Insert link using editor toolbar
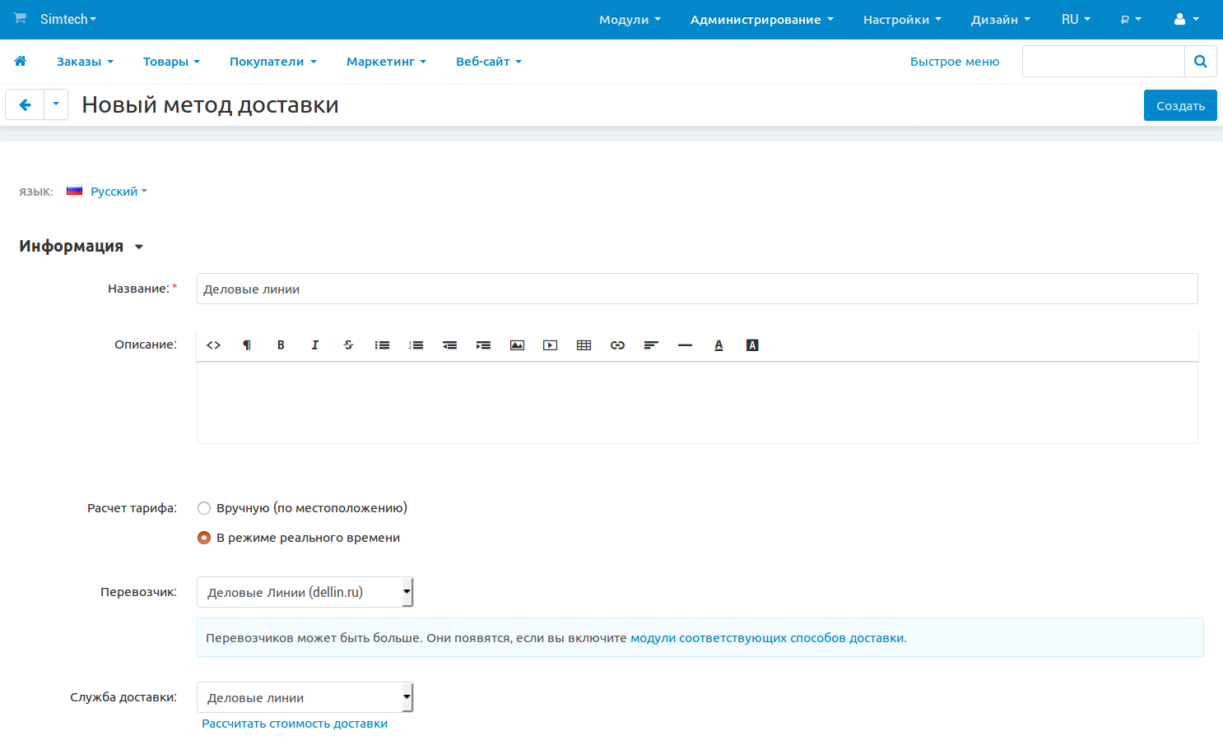The height and width of the screenshot is (740, 1223). coord(617,345)
